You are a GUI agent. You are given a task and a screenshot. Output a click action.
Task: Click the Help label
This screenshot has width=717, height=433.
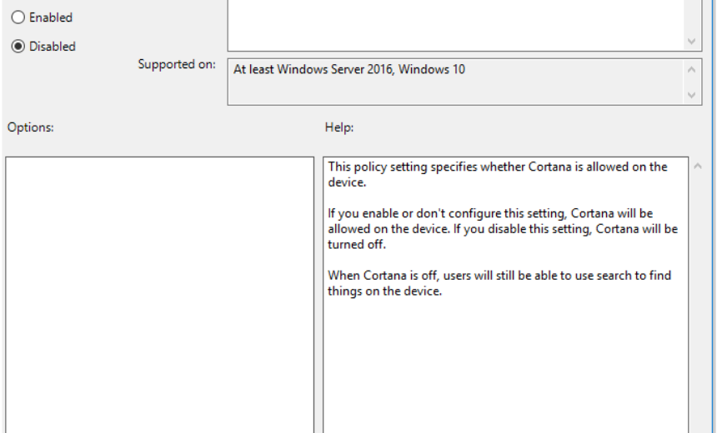click(338, 127)
